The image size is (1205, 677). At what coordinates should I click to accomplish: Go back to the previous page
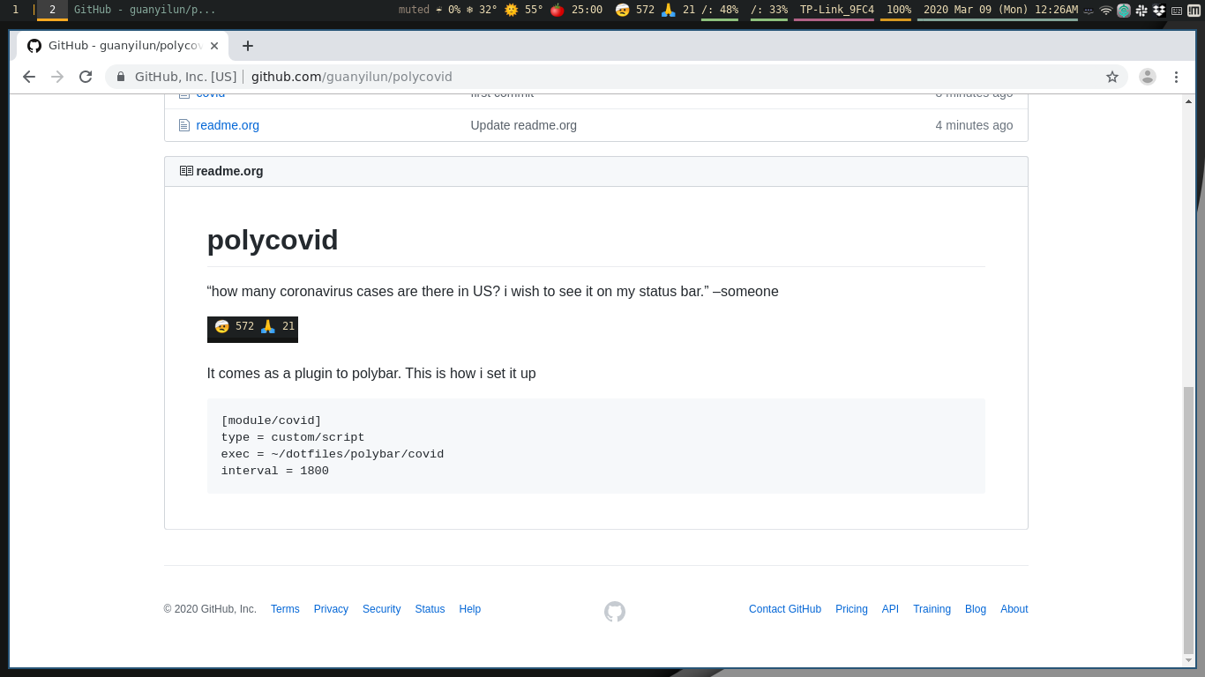(29, 77)
